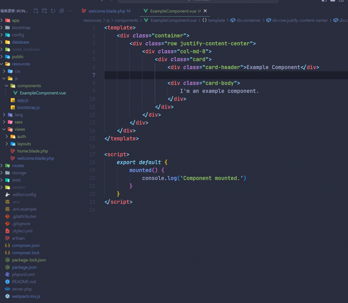Collapse the js folder chevron
This screenshot has width=348, height=303.
tap(4, 78)
